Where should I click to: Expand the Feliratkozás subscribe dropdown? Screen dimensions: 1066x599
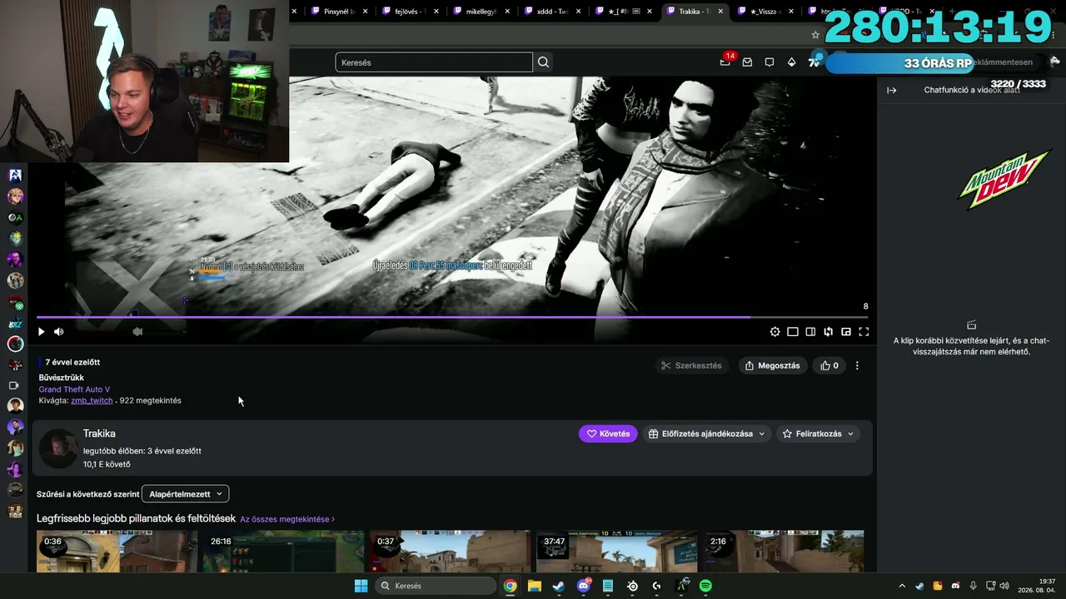coord(817,433)
